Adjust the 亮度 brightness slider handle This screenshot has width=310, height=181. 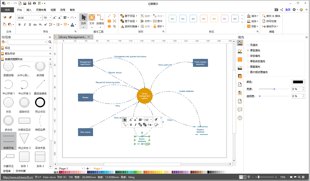pos(274,89)
